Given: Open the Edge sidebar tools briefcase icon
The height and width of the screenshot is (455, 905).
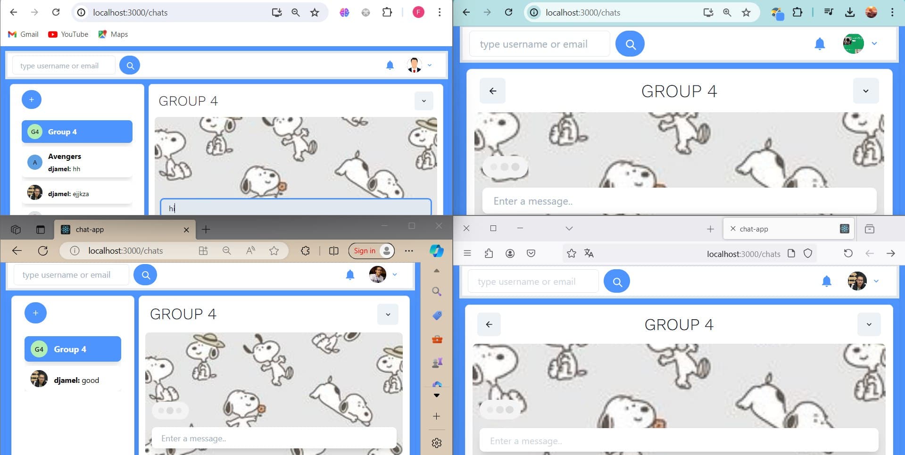Looking at the screenshot, I should pos(437,339).
